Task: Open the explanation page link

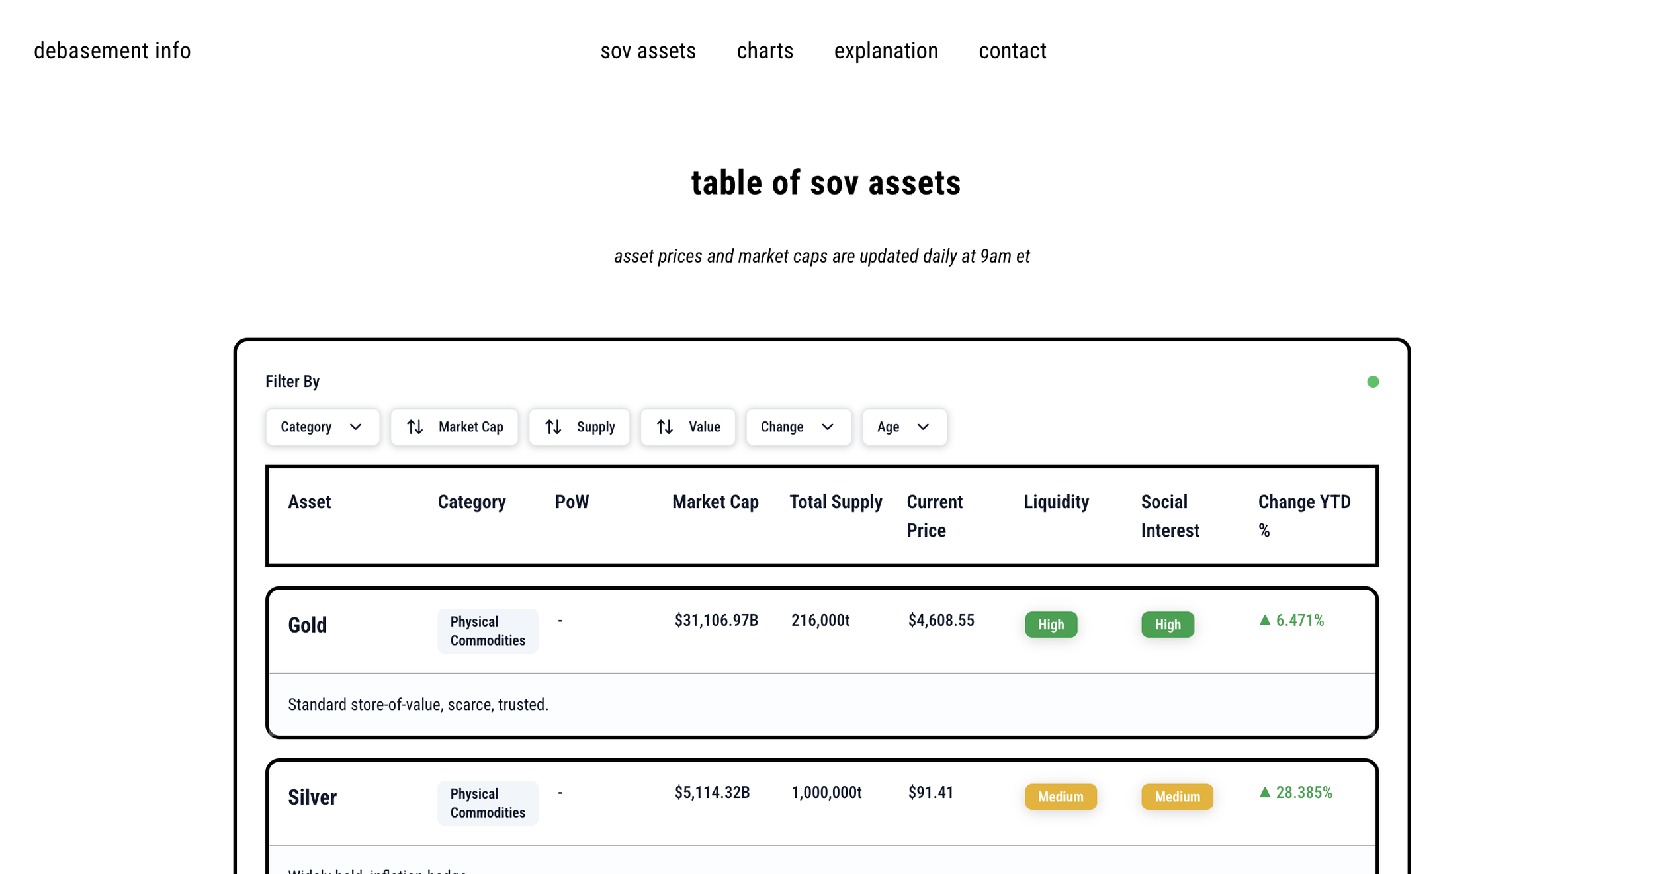Action: pyautogui.click(x=885, y=51)
